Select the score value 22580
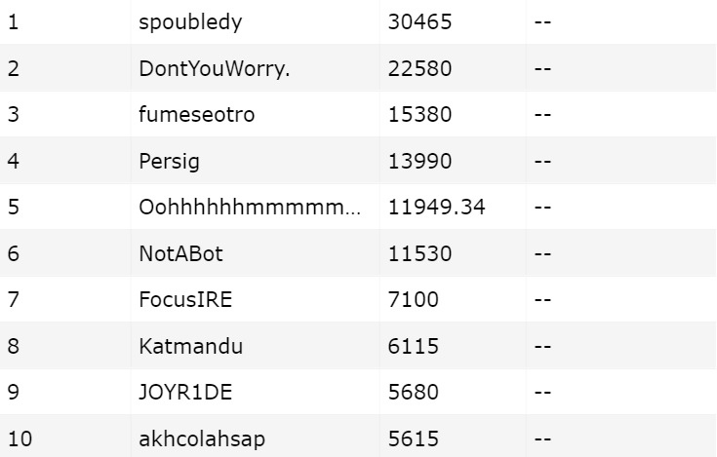 pyautogui.click(x=419, y=68)
